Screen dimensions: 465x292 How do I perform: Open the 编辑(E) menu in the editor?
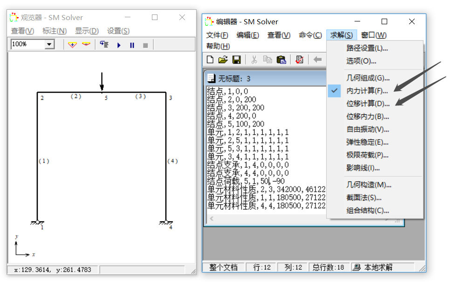tap(247, 35)
